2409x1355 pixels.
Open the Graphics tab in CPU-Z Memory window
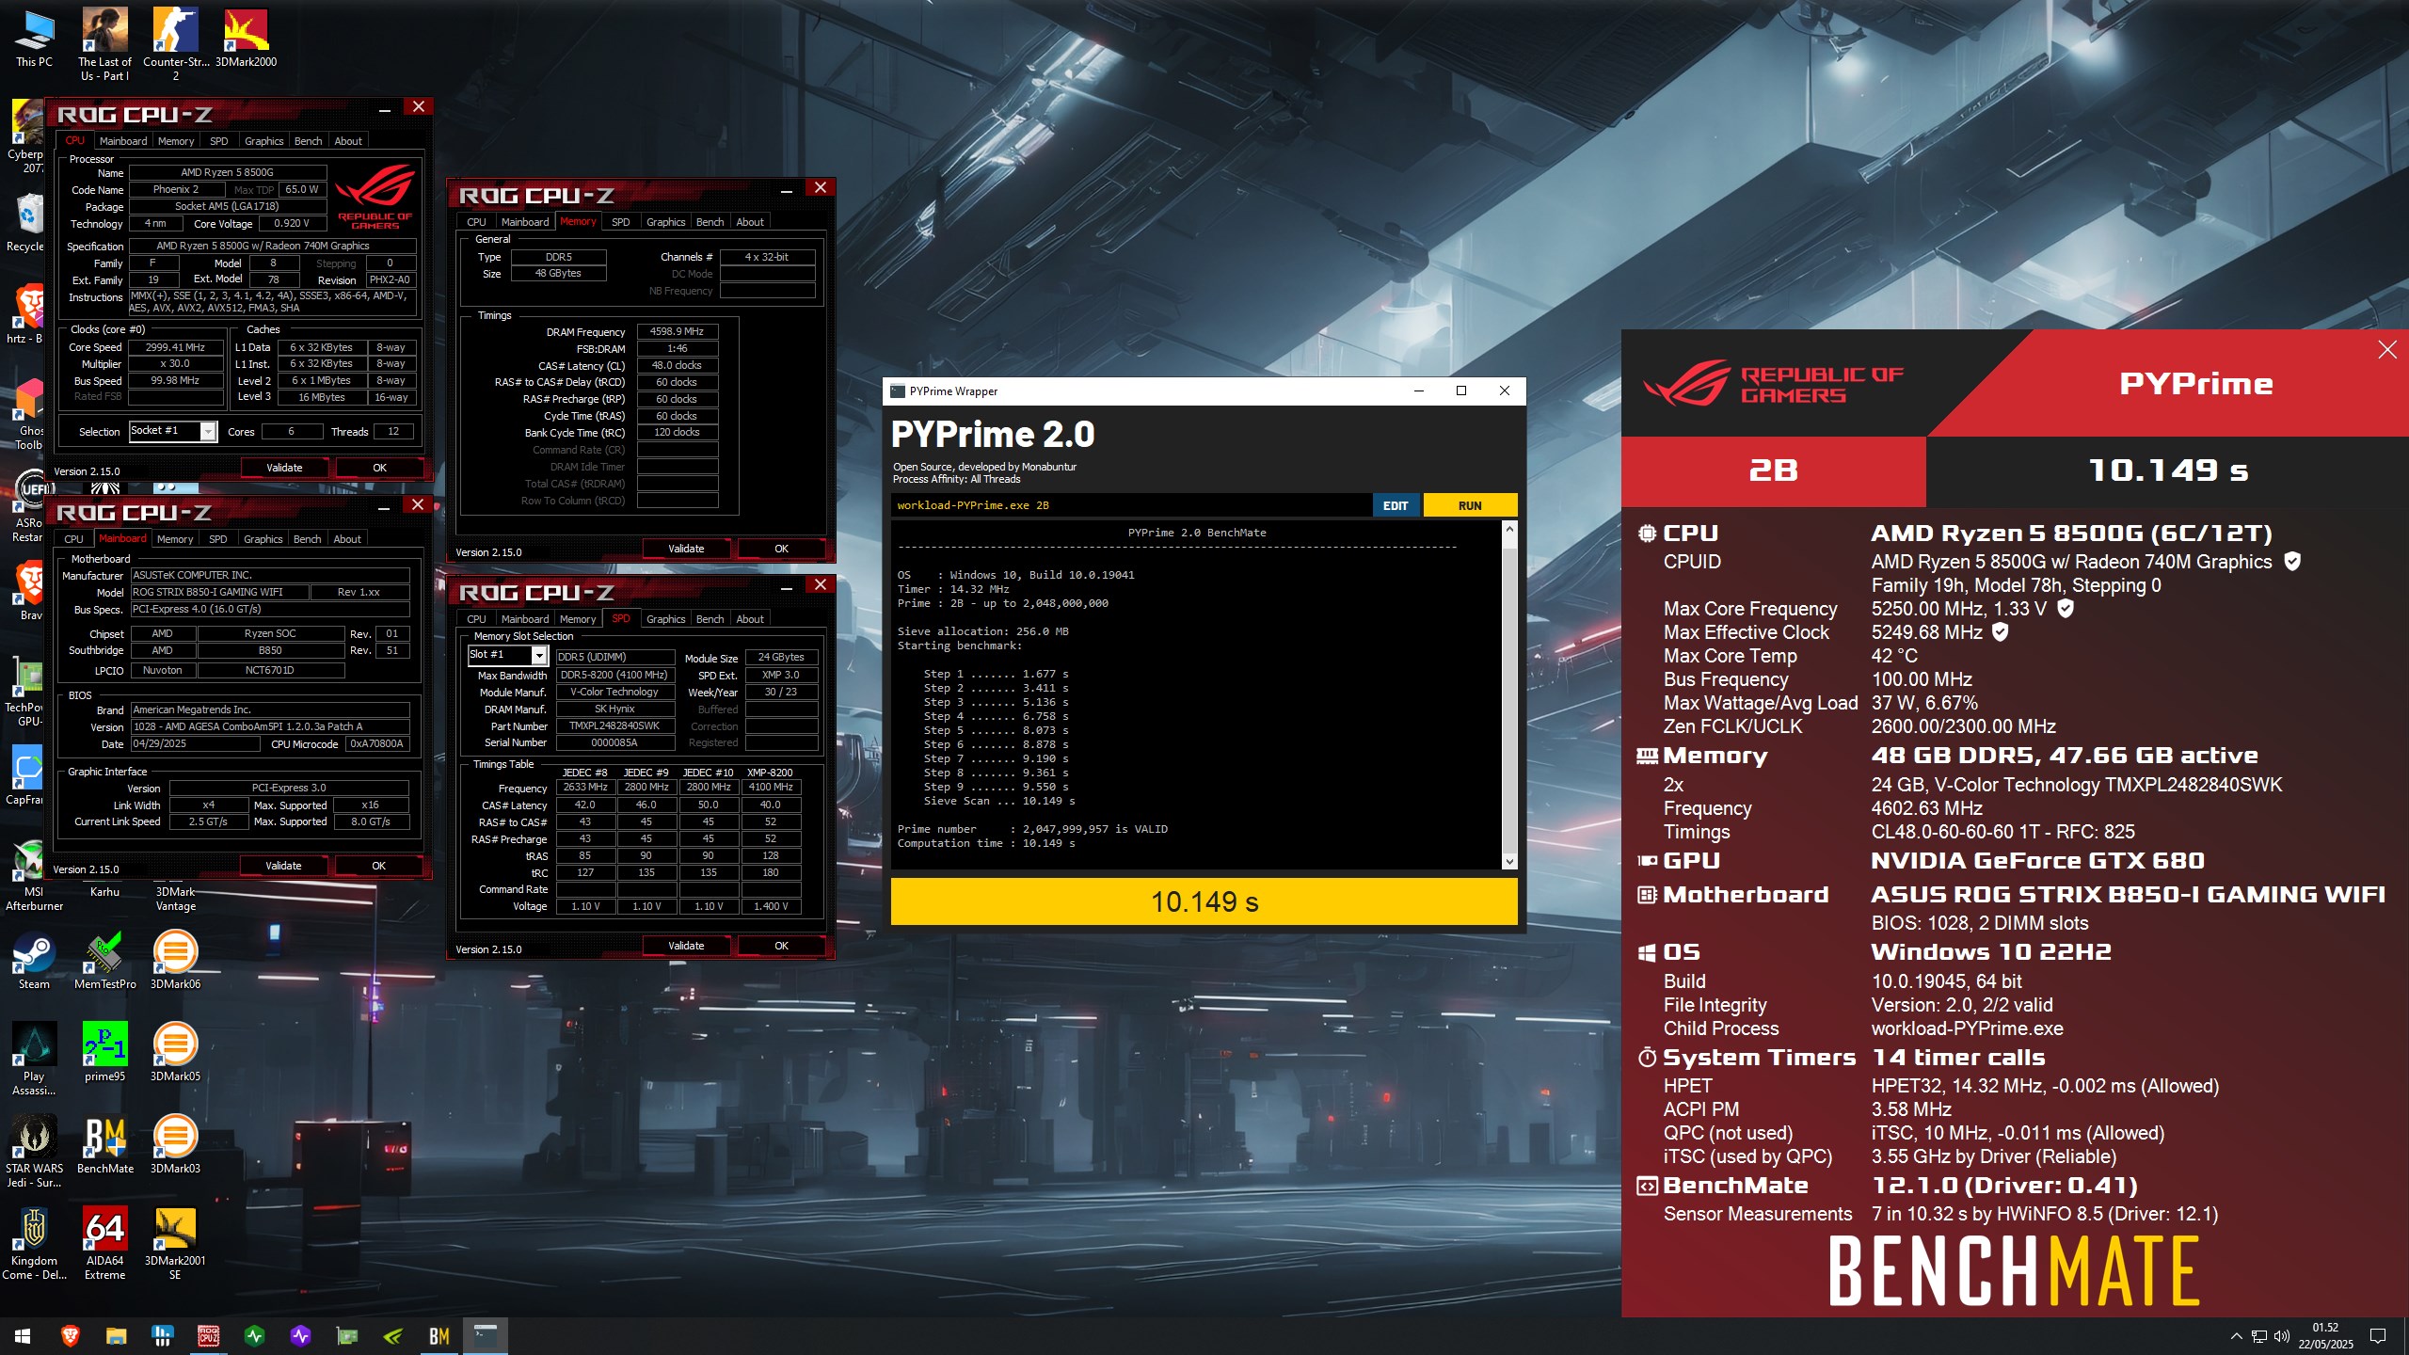[x=665, y=222]
